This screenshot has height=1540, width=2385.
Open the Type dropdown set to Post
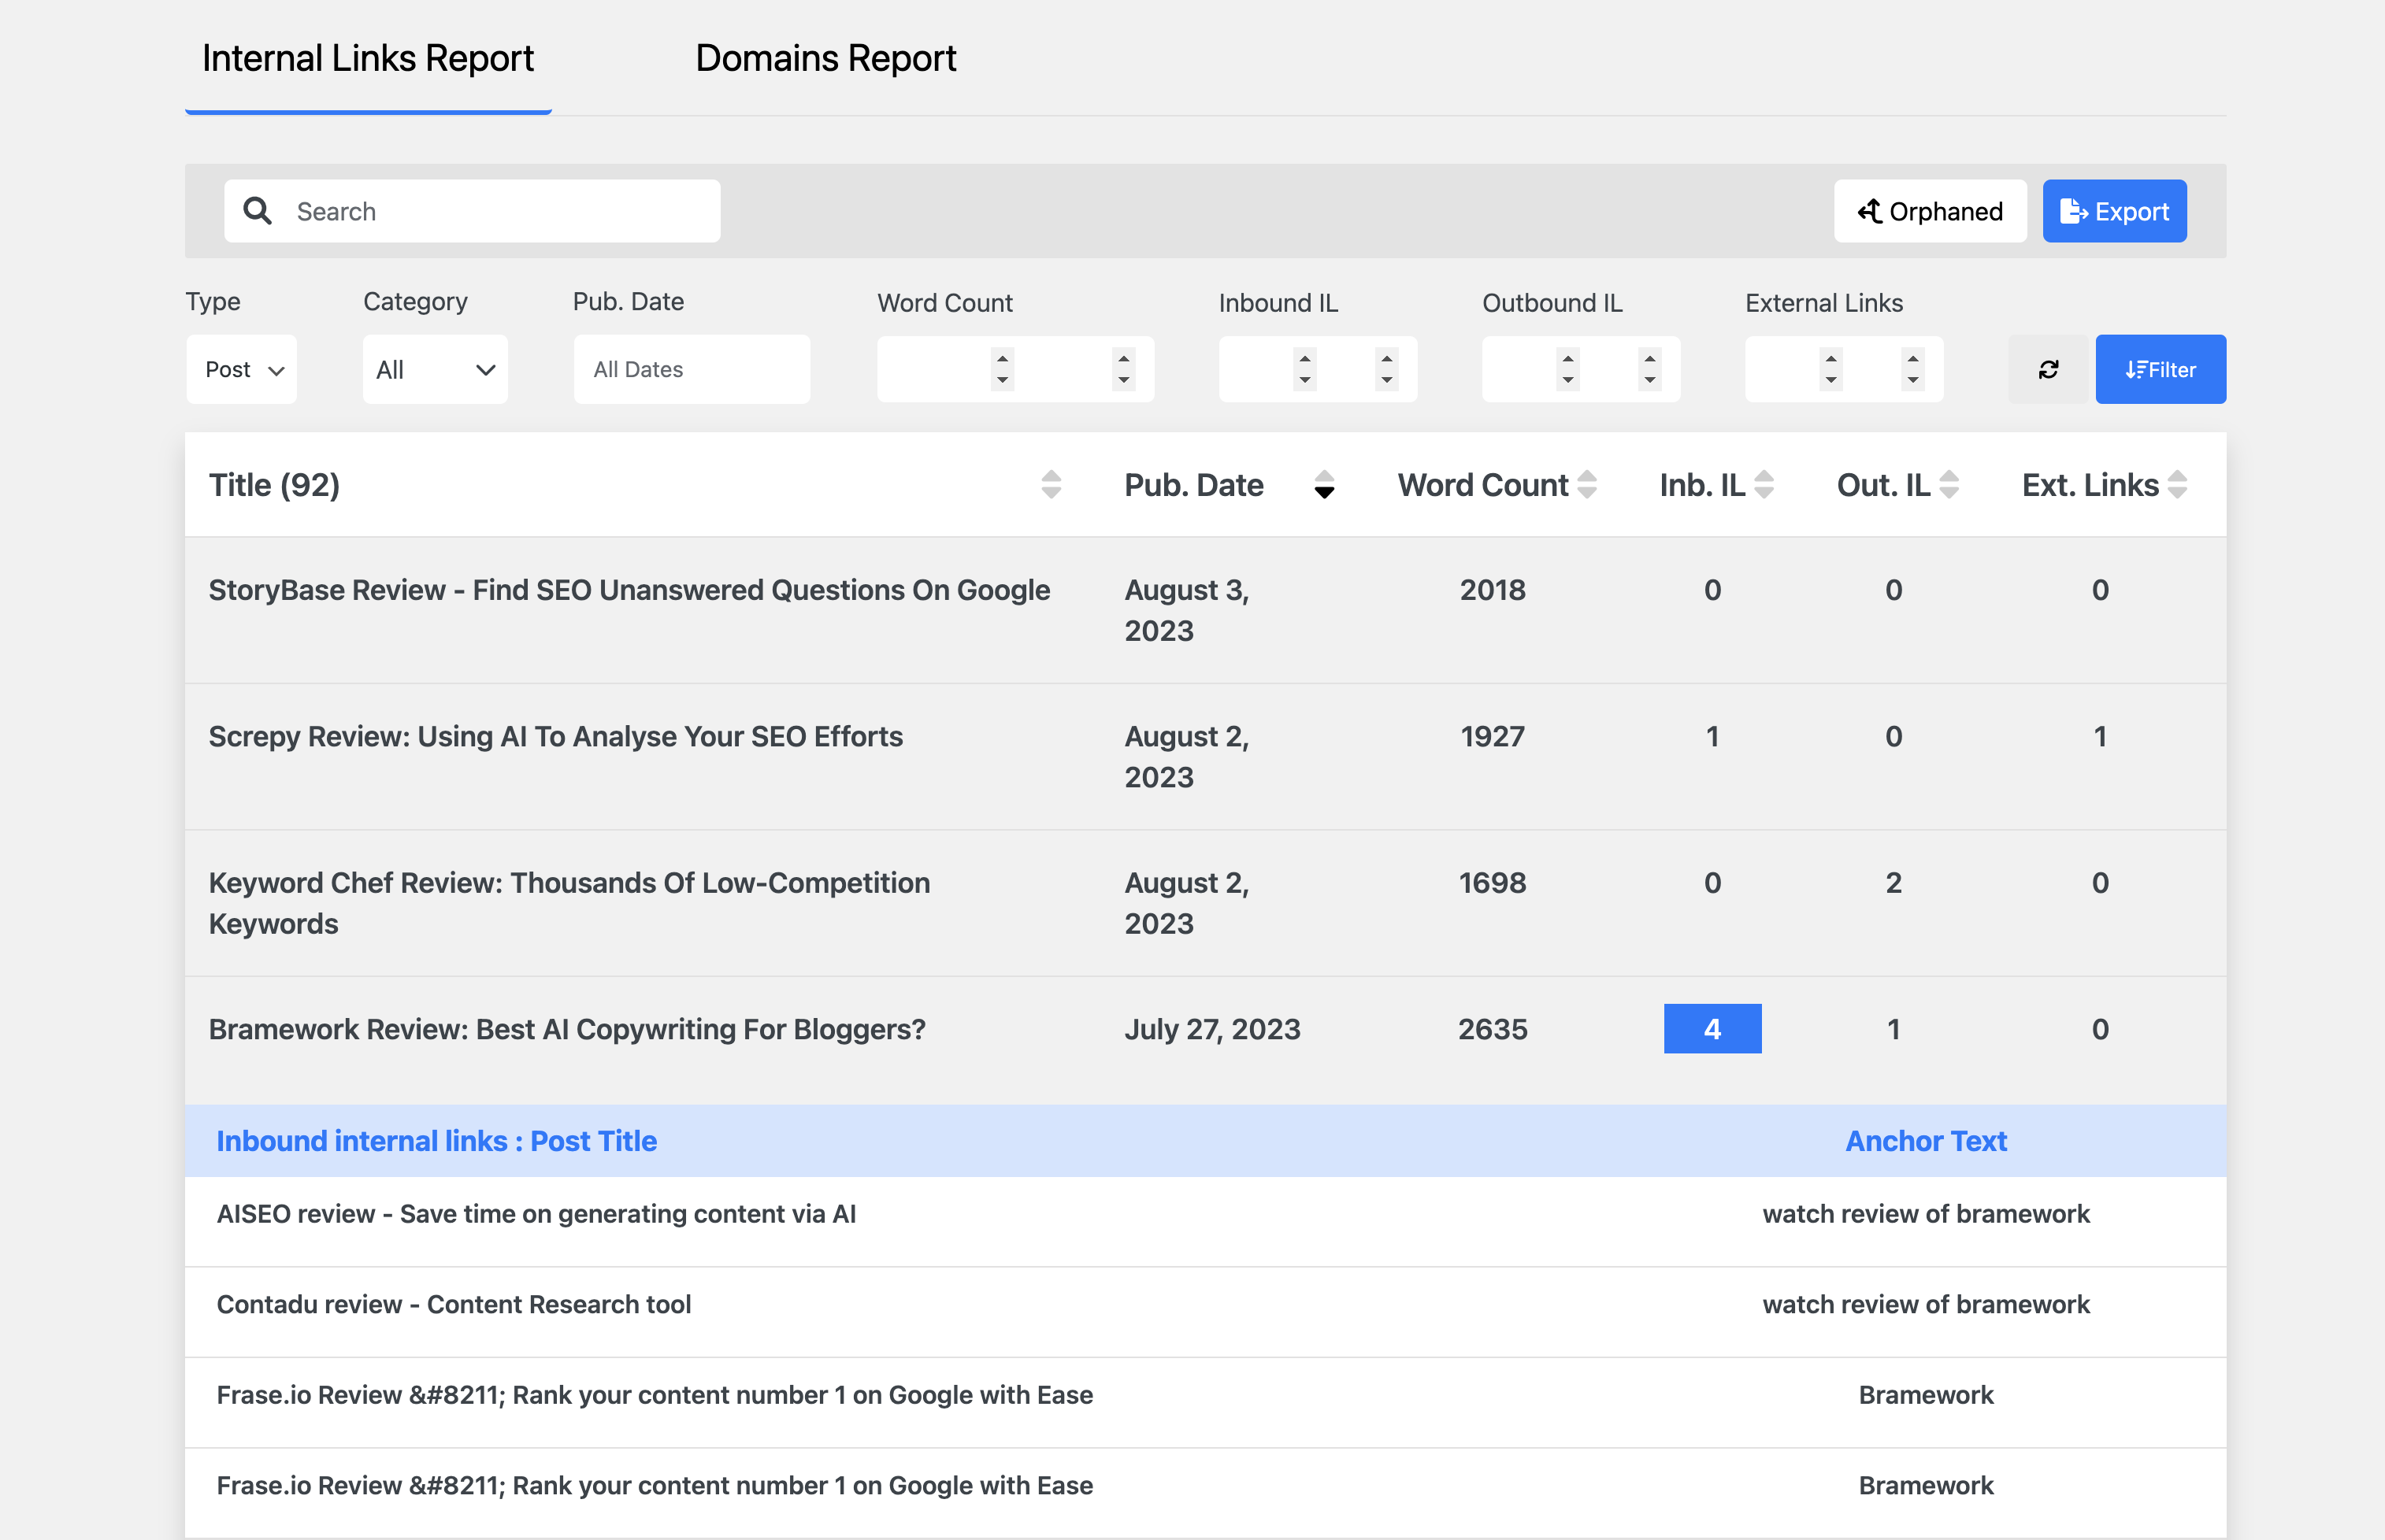[242, 369]
